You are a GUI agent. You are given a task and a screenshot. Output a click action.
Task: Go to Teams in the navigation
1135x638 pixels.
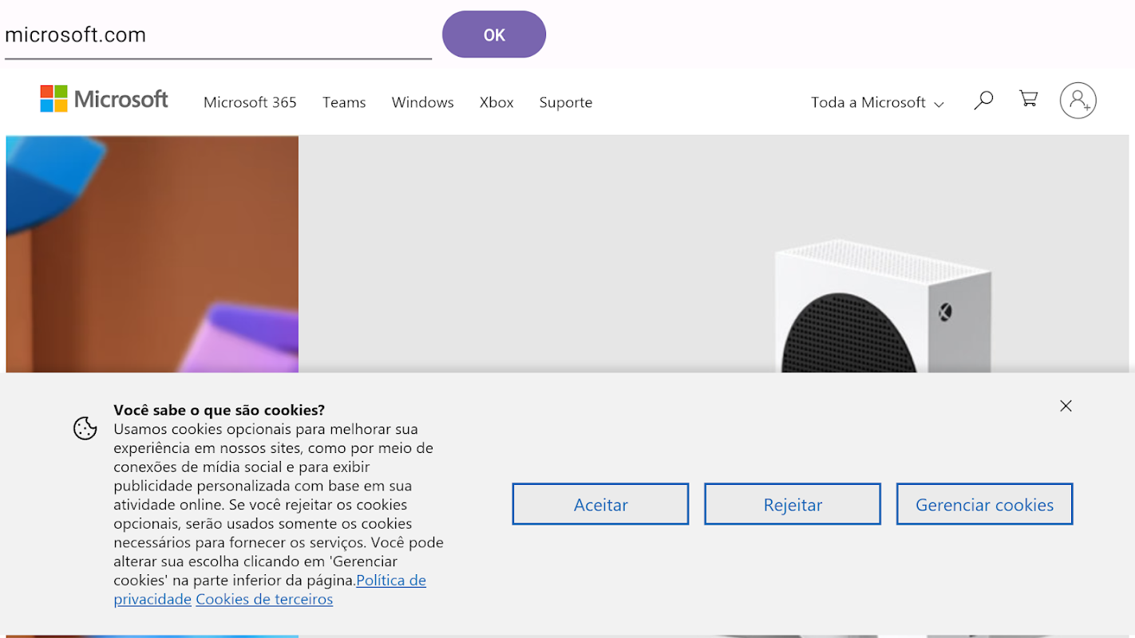click(x=344, y=102)
